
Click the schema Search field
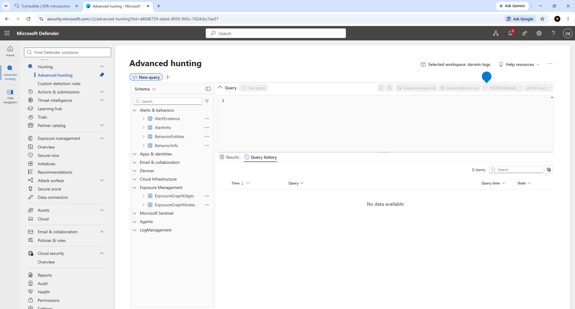tap(168, 101)
